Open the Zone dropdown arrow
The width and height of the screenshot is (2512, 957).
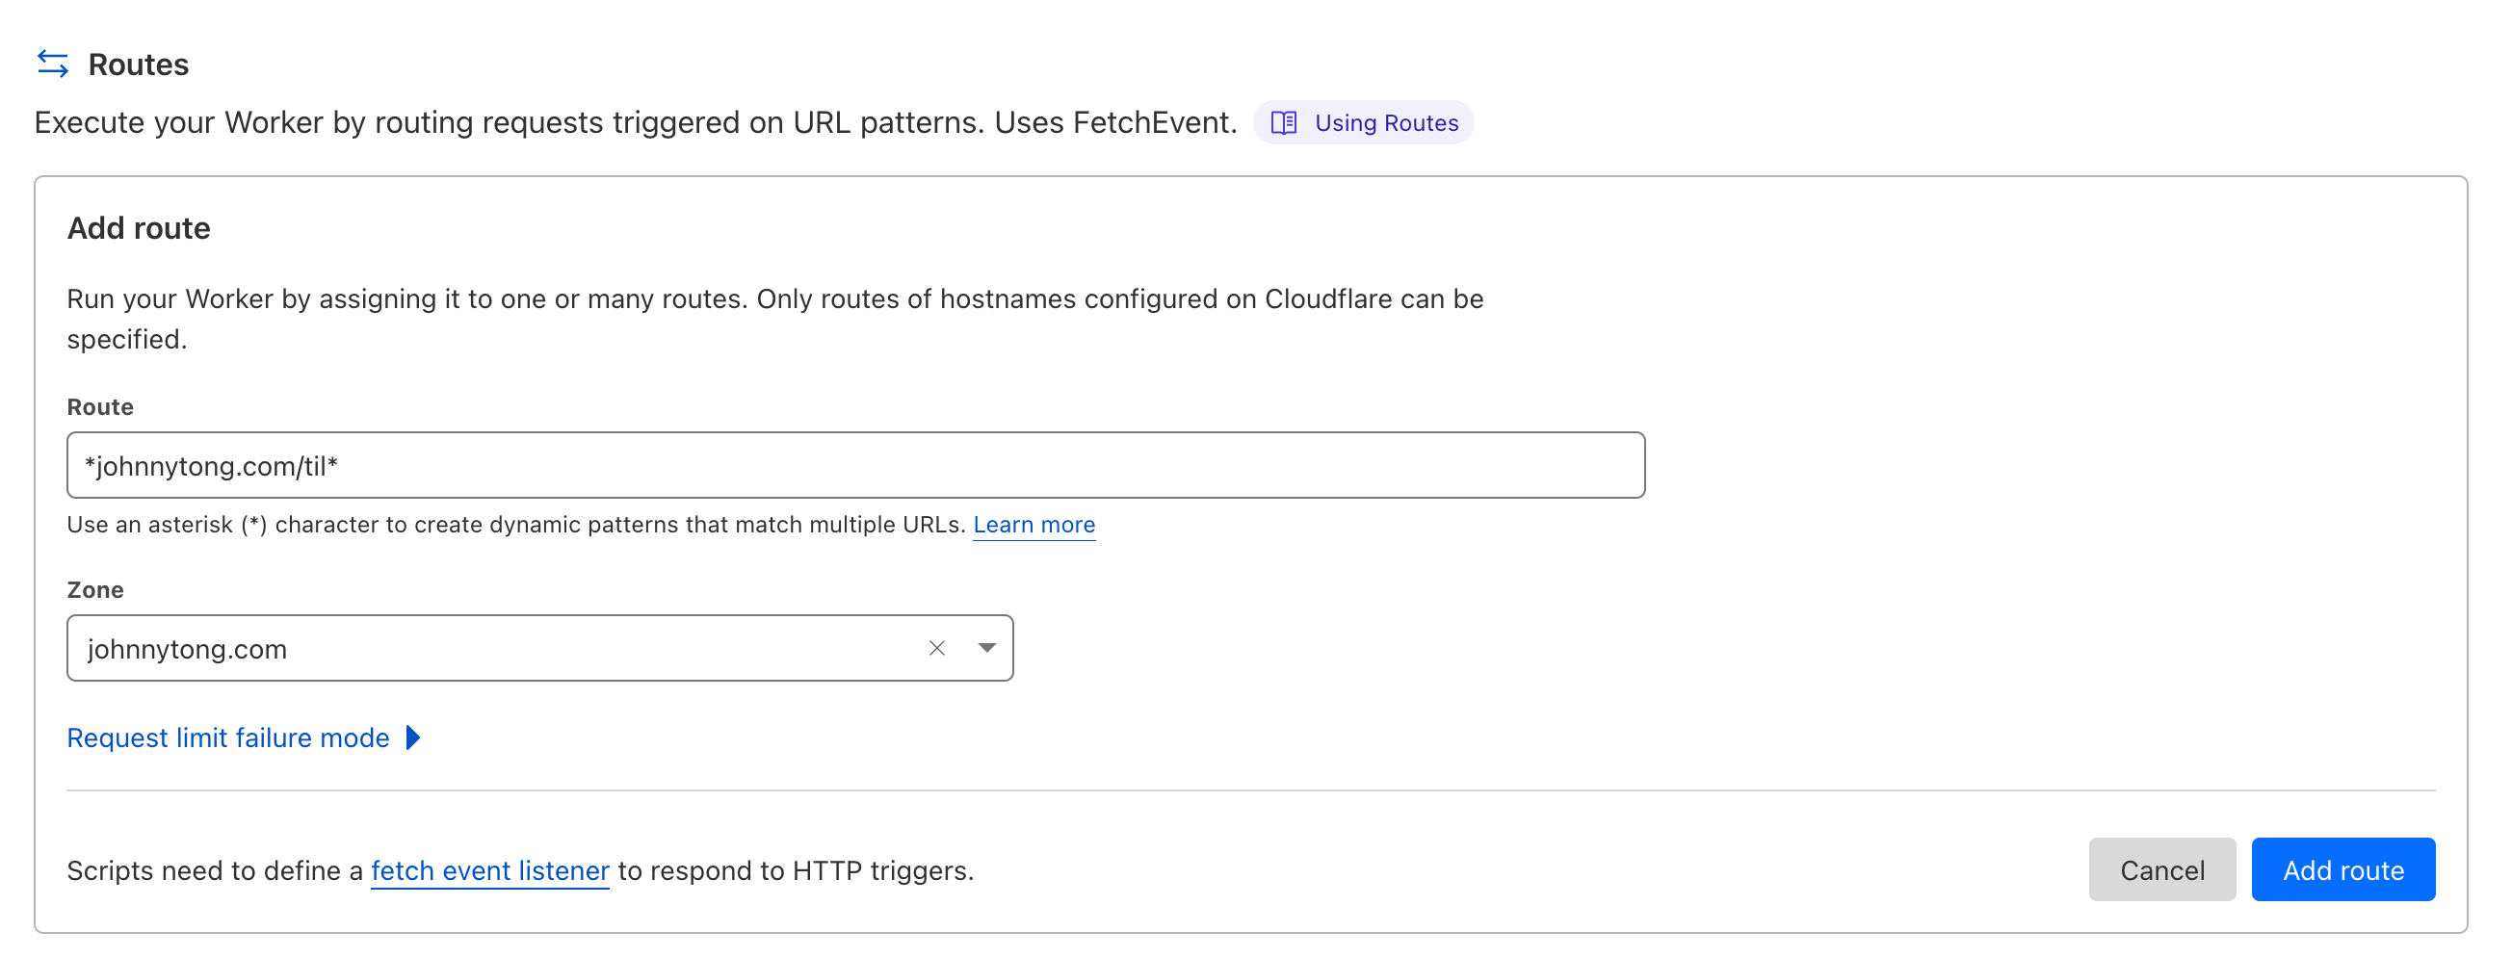click(x=986, y=648)
